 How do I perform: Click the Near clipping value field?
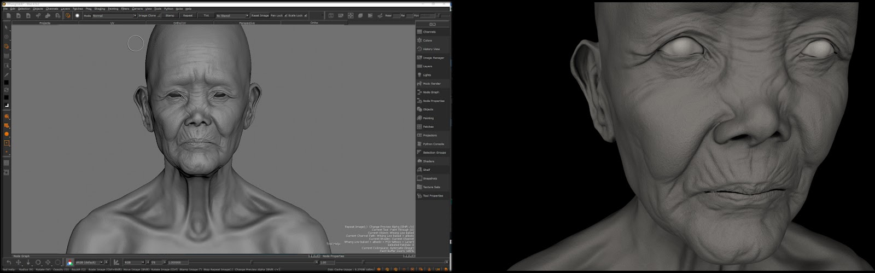(x=396, y=15)
